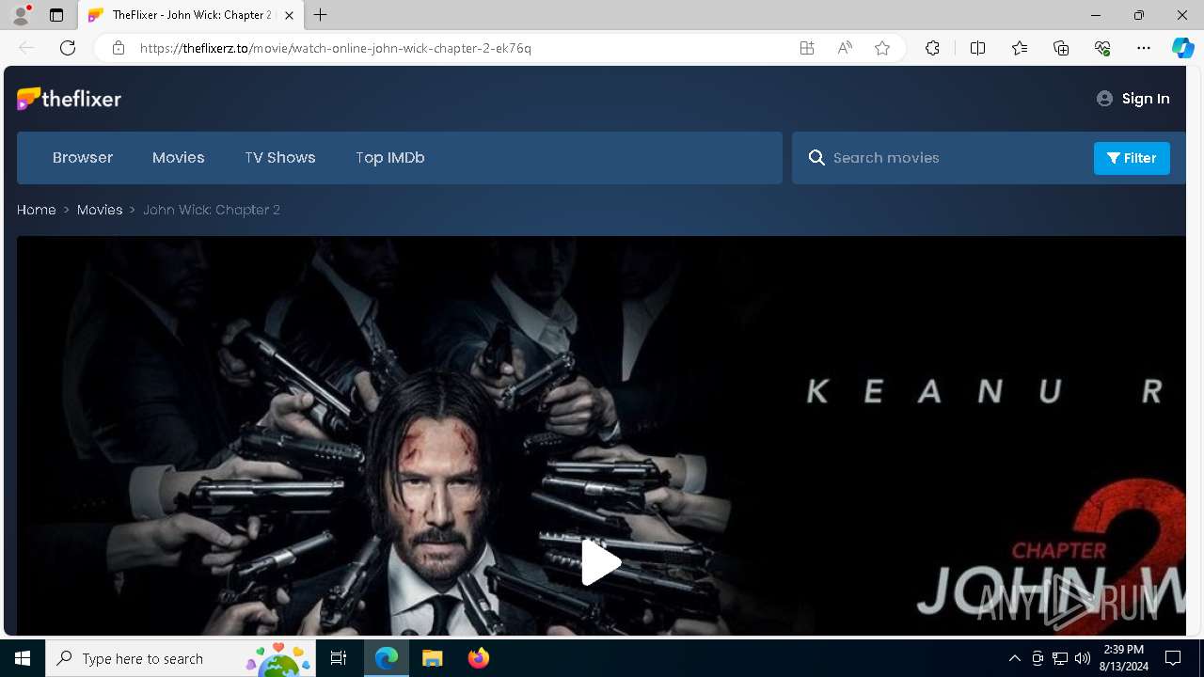Open the app available icon in address bar
Screen dimensions: 1204x677
[x=807, y=48]
